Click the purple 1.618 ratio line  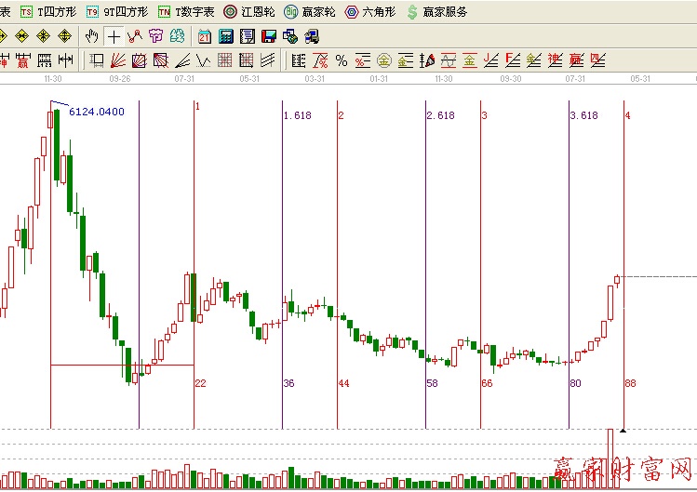282,233
